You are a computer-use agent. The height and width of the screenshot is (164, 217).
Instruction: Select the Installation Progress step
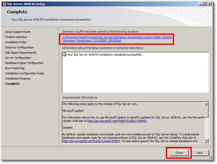pos(18,79)
